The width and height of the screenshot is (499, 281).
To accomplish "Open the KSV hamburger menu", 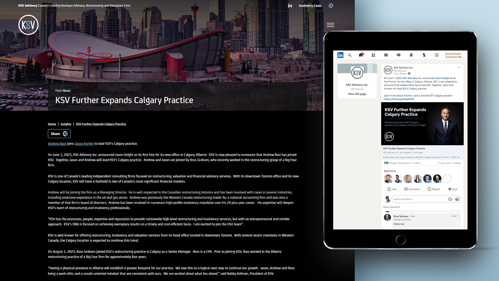I will click(330, 25).
